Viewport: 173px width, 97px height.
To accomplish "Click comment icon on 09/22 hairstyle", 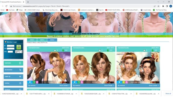I will click(144, 50).
